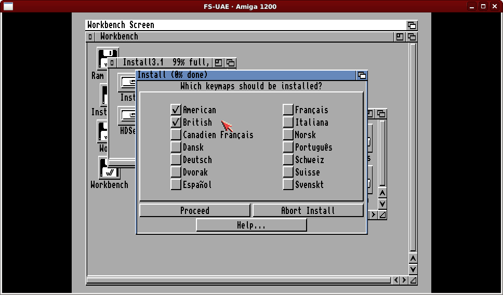This screenshot has height=295, width=503.
Task: Uncheck the American keymap checkbox
Action: point(176,110)
